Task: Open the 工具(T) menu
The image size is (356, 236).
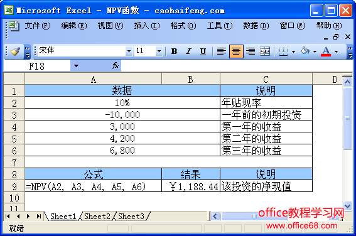Action: click(220, 26)
